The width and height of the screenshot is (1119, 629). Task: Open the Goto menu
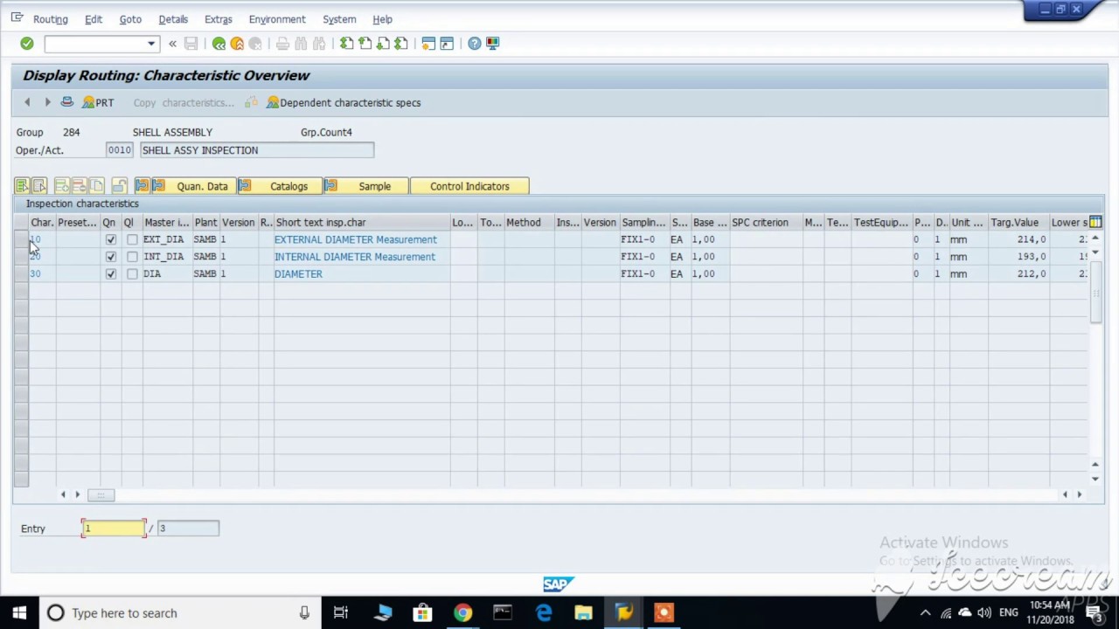130,19
